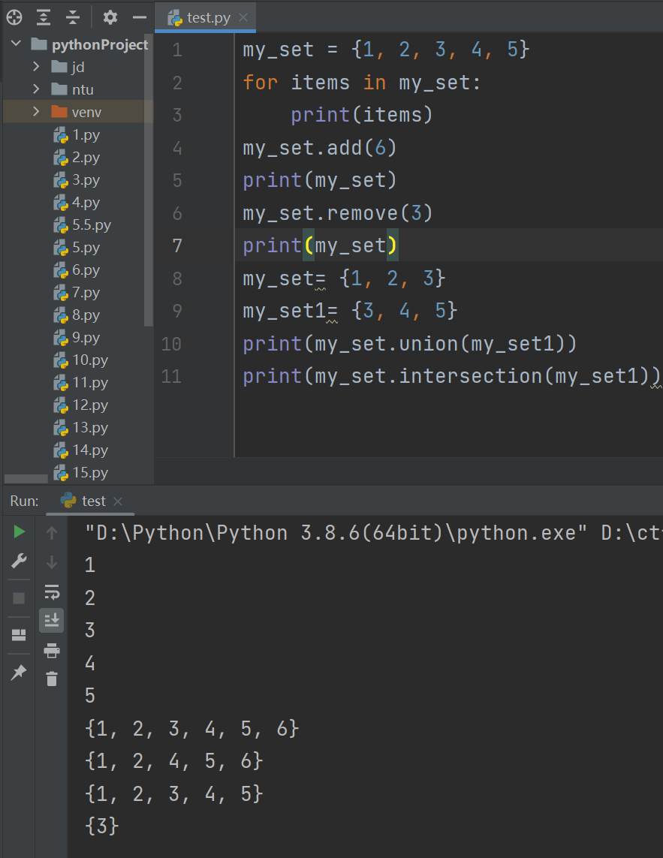Click the Collapse All icon in project toolbar
Image resolution: width=663 pixels, height=858 pixels.
pos(73,17)
